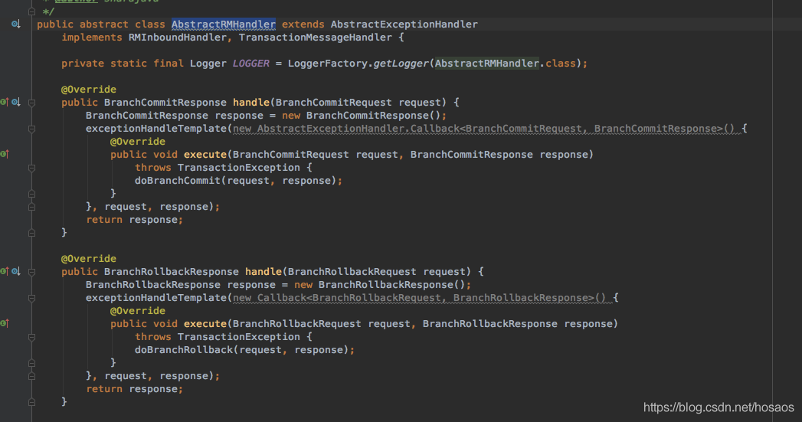Click the doBranchRollback method call

[183, 350]
